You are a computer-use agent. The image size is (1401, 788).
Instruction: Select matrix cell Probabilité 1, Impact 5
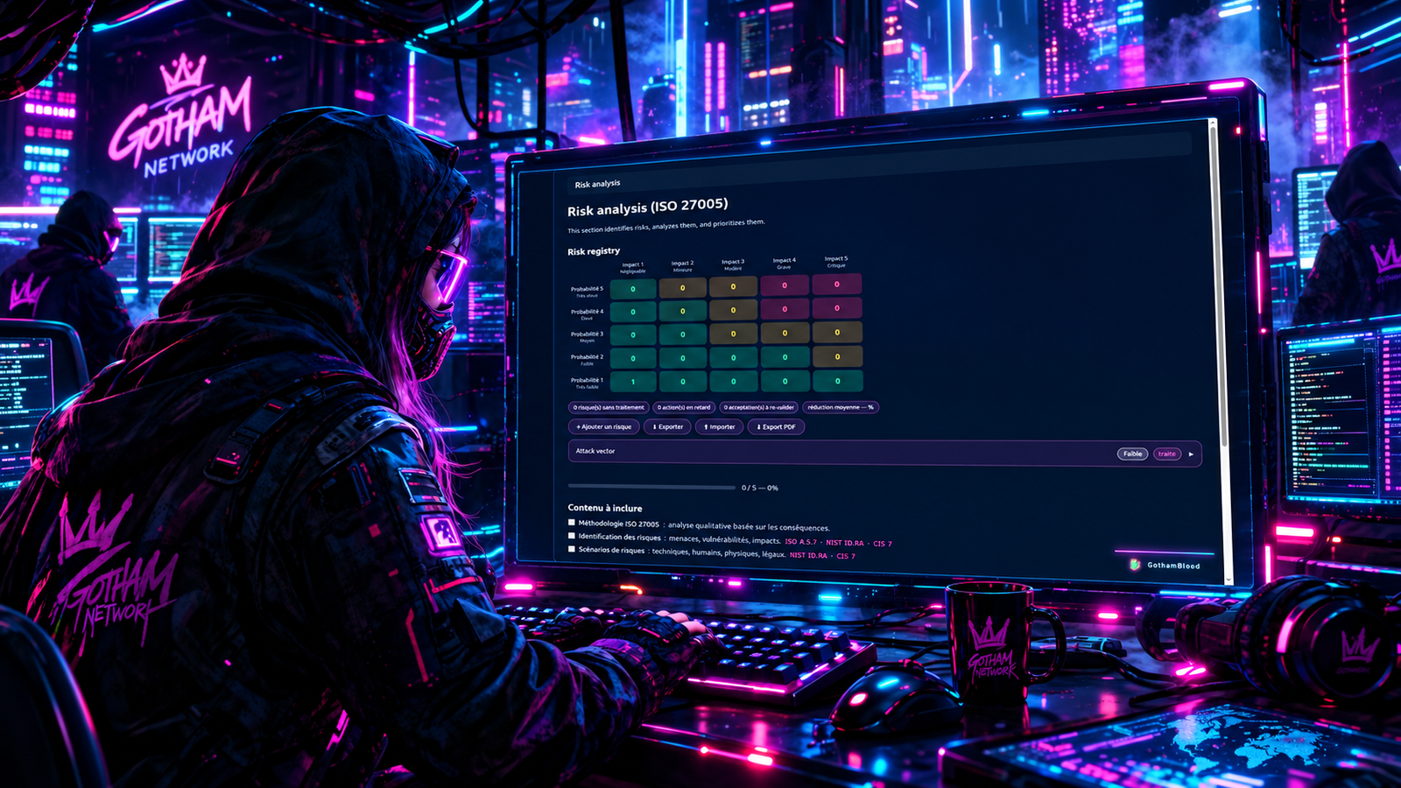[x=837, y=381]
